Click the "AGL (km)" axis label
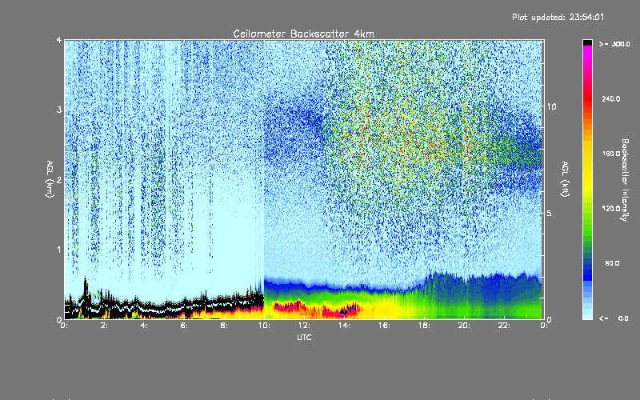 50,178
